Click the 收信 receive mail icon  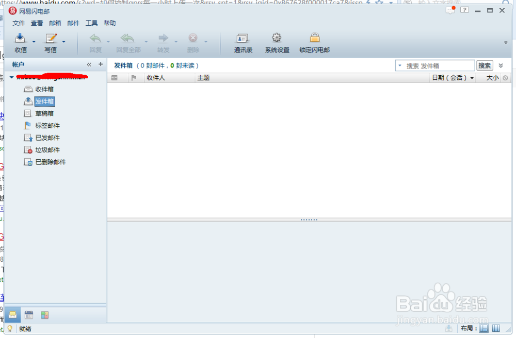20,38
